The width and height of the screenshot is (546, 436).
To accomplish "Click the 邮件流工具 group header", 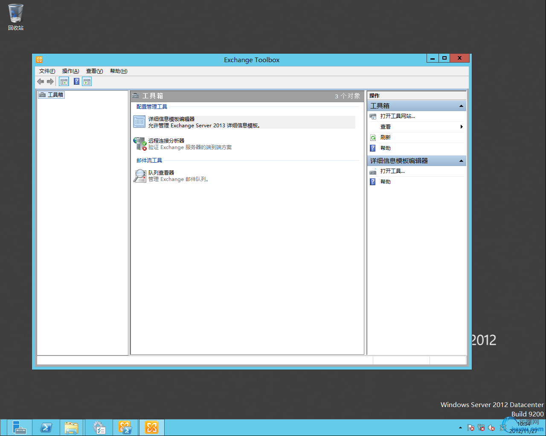I will (x=149, y=161).
